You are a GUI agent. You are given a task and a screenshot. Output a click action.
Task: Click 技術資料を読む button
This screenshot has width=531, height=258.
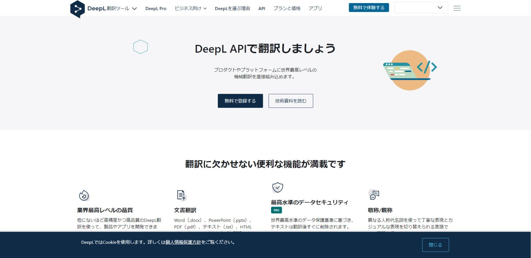(x=291, y=101)
